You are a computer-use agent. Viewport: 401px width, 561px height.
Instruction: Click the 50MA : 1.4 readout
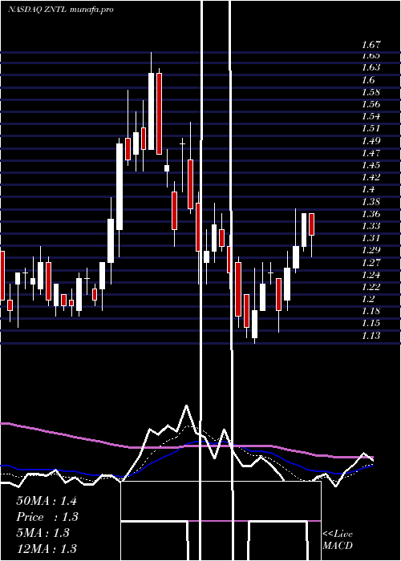[x=47, y=501]
